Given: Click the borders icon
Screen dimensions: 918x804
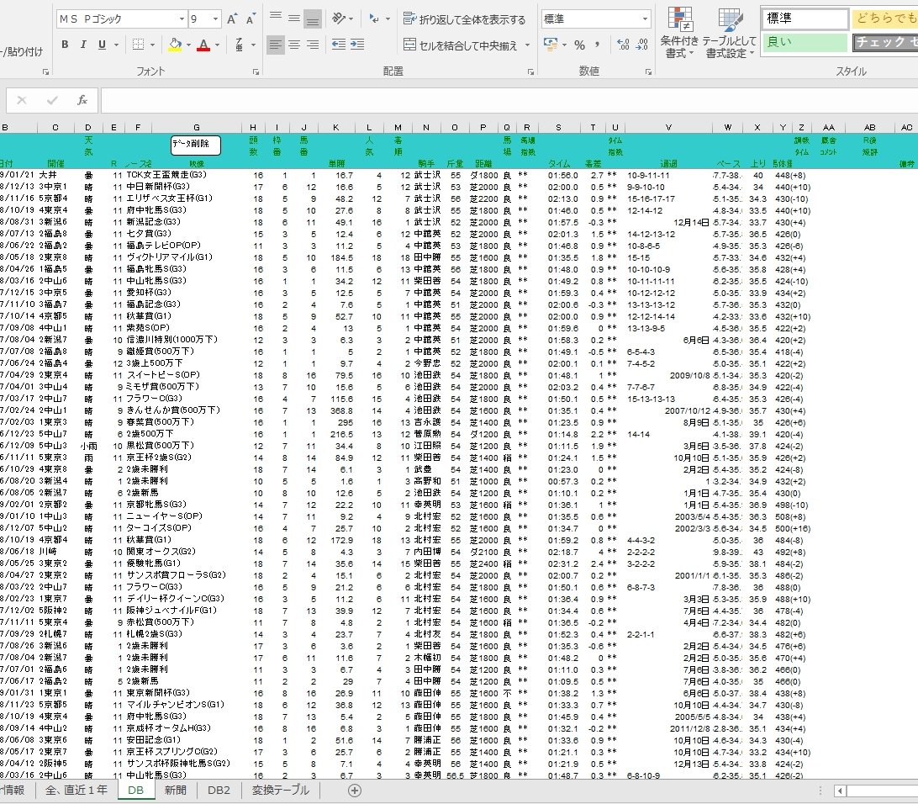Looking at the screenshot, I should coord(138,45).
